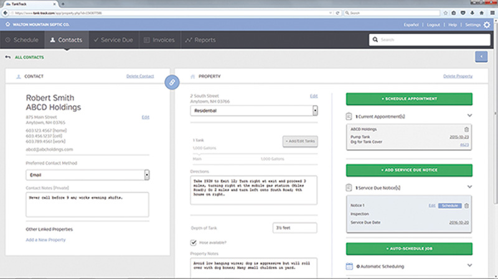Open browser downloads arrow icon
The image size is (498, 279).
[472, 13]
